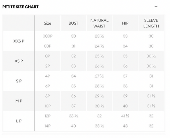Viewport: 170px width, 138px height.
Task: Collapse the Petite Size Chart section
Action: coord(156,6)
